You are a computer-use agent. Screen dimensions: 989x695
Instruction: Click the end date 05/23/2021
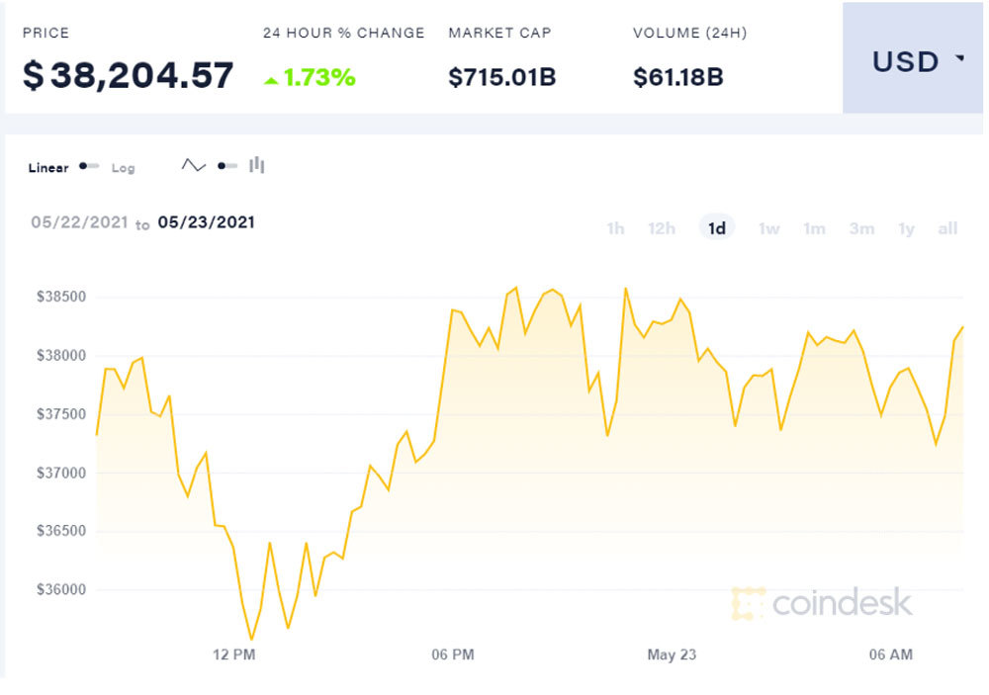(206, 222)
